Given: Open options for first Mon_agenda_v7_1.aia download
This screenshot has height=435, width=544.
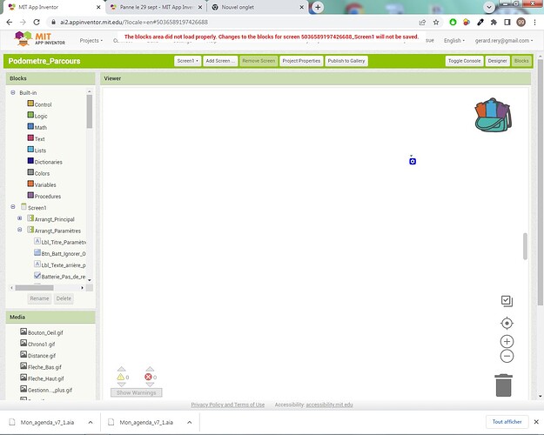Looking at the screenshot, I should (91, 422).
